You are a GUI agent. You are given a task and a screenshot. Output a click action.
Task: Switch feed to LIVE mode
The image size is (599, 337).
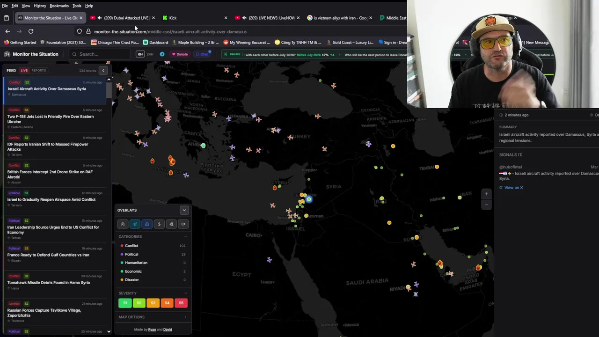click(x=24, y=71)
